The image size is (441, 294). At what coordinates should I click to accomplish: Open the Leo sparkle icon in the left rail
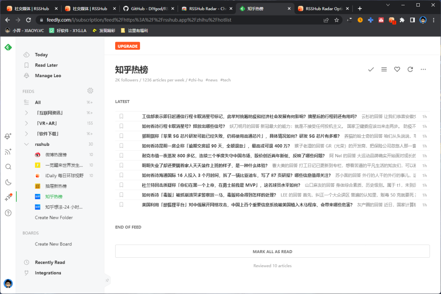click(8, 198)
